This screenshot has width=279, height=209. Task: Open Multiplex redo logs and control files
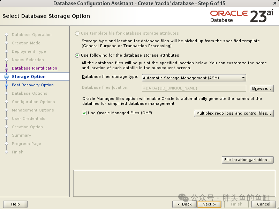coord(234,113)
